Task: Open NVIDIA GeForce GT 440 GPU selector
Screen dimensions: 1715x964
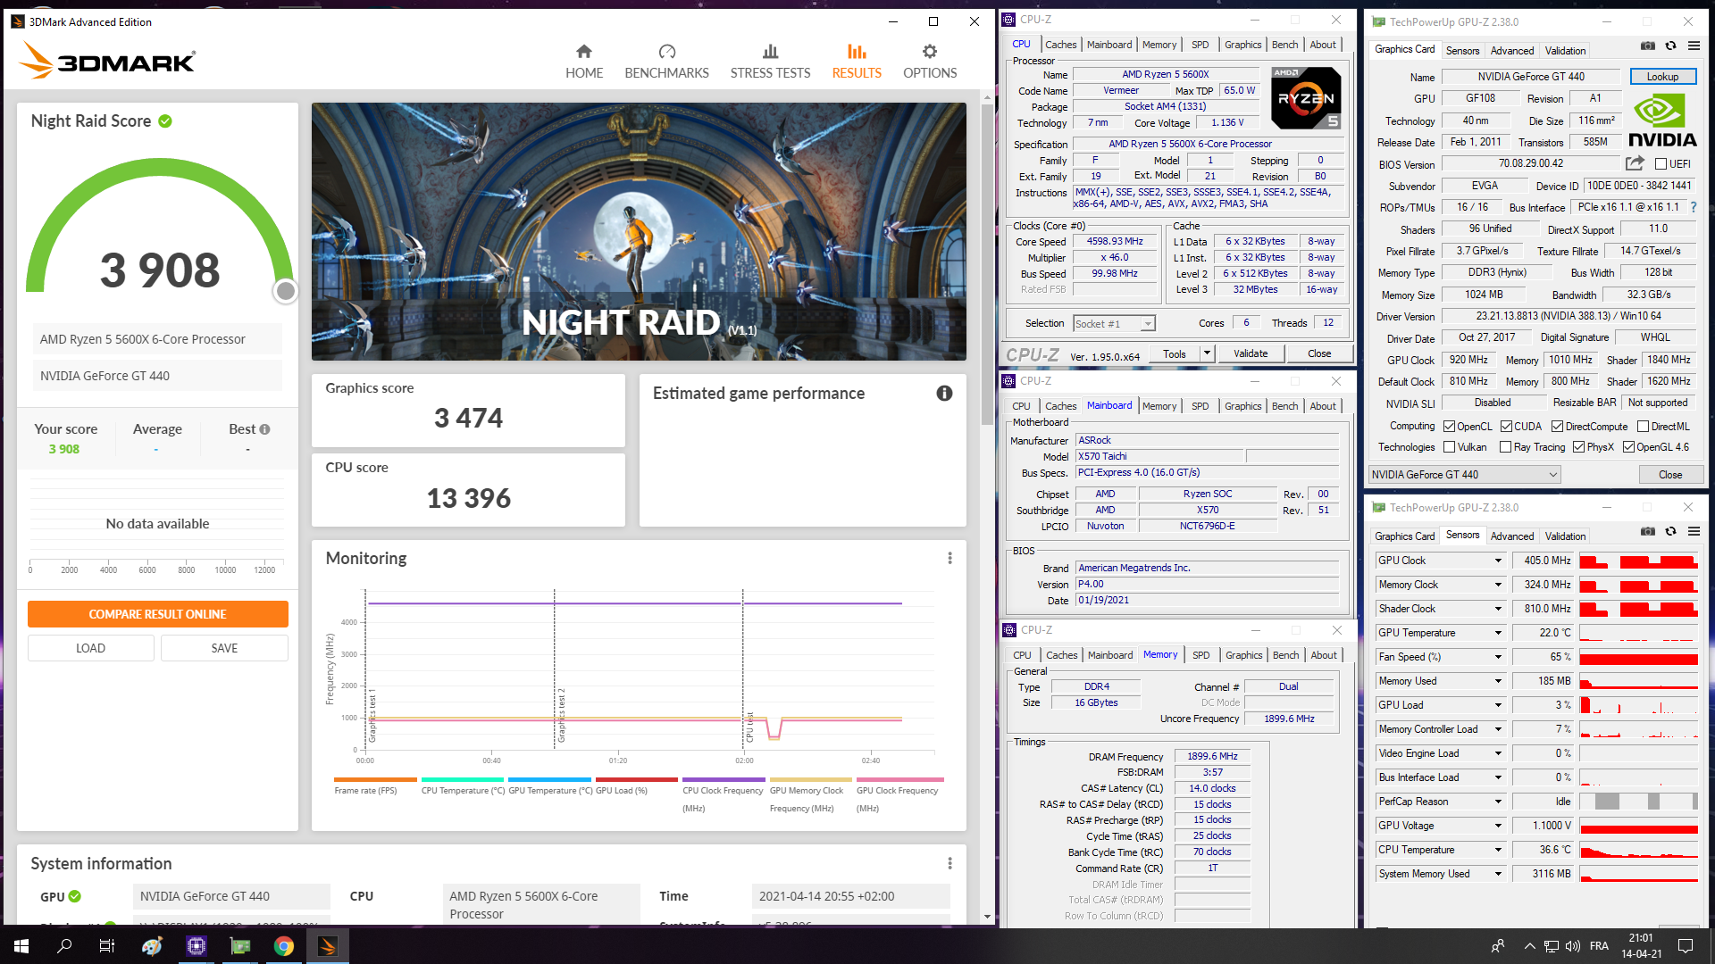Action: point(1465,475)
